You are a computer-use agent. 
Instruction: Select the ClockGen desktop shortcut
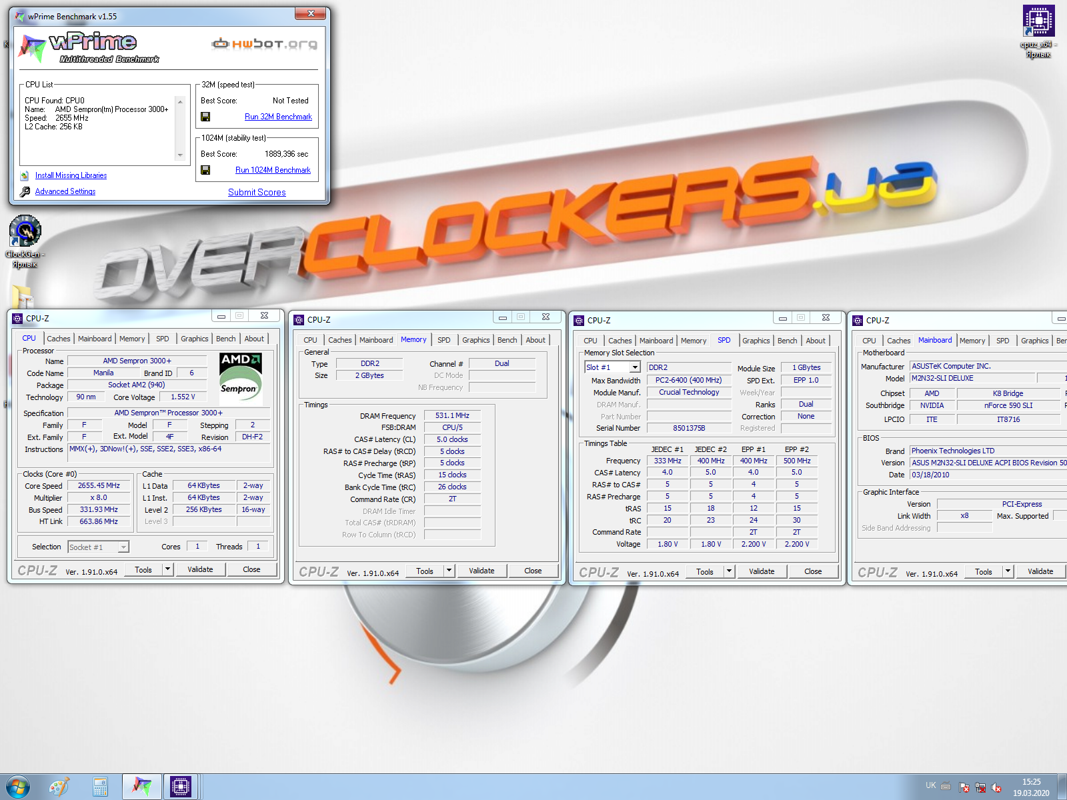tap(25, 241)
